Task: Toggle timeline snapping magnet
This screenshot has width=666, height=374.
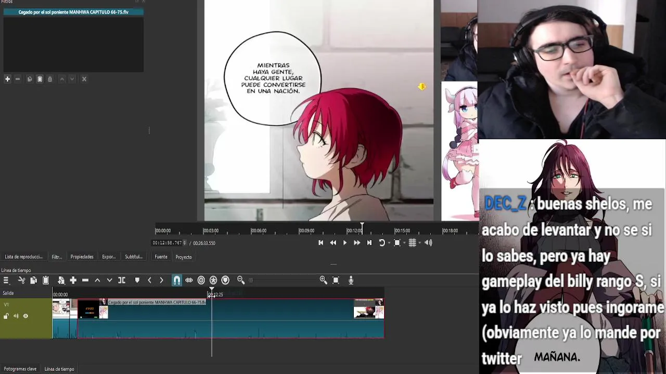Action: click(x=177, y=280)
